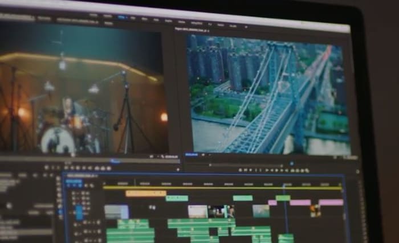Click the Source monitor blue playhead marker

tap(115, 161)
